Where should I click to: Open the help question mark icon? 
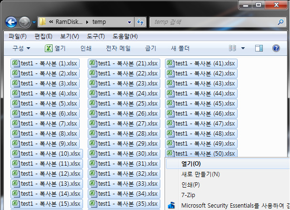coord(276,48)
